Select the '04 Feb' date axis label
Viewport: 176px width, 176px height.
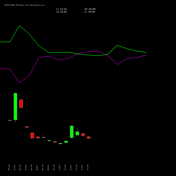tap(31, 168)
